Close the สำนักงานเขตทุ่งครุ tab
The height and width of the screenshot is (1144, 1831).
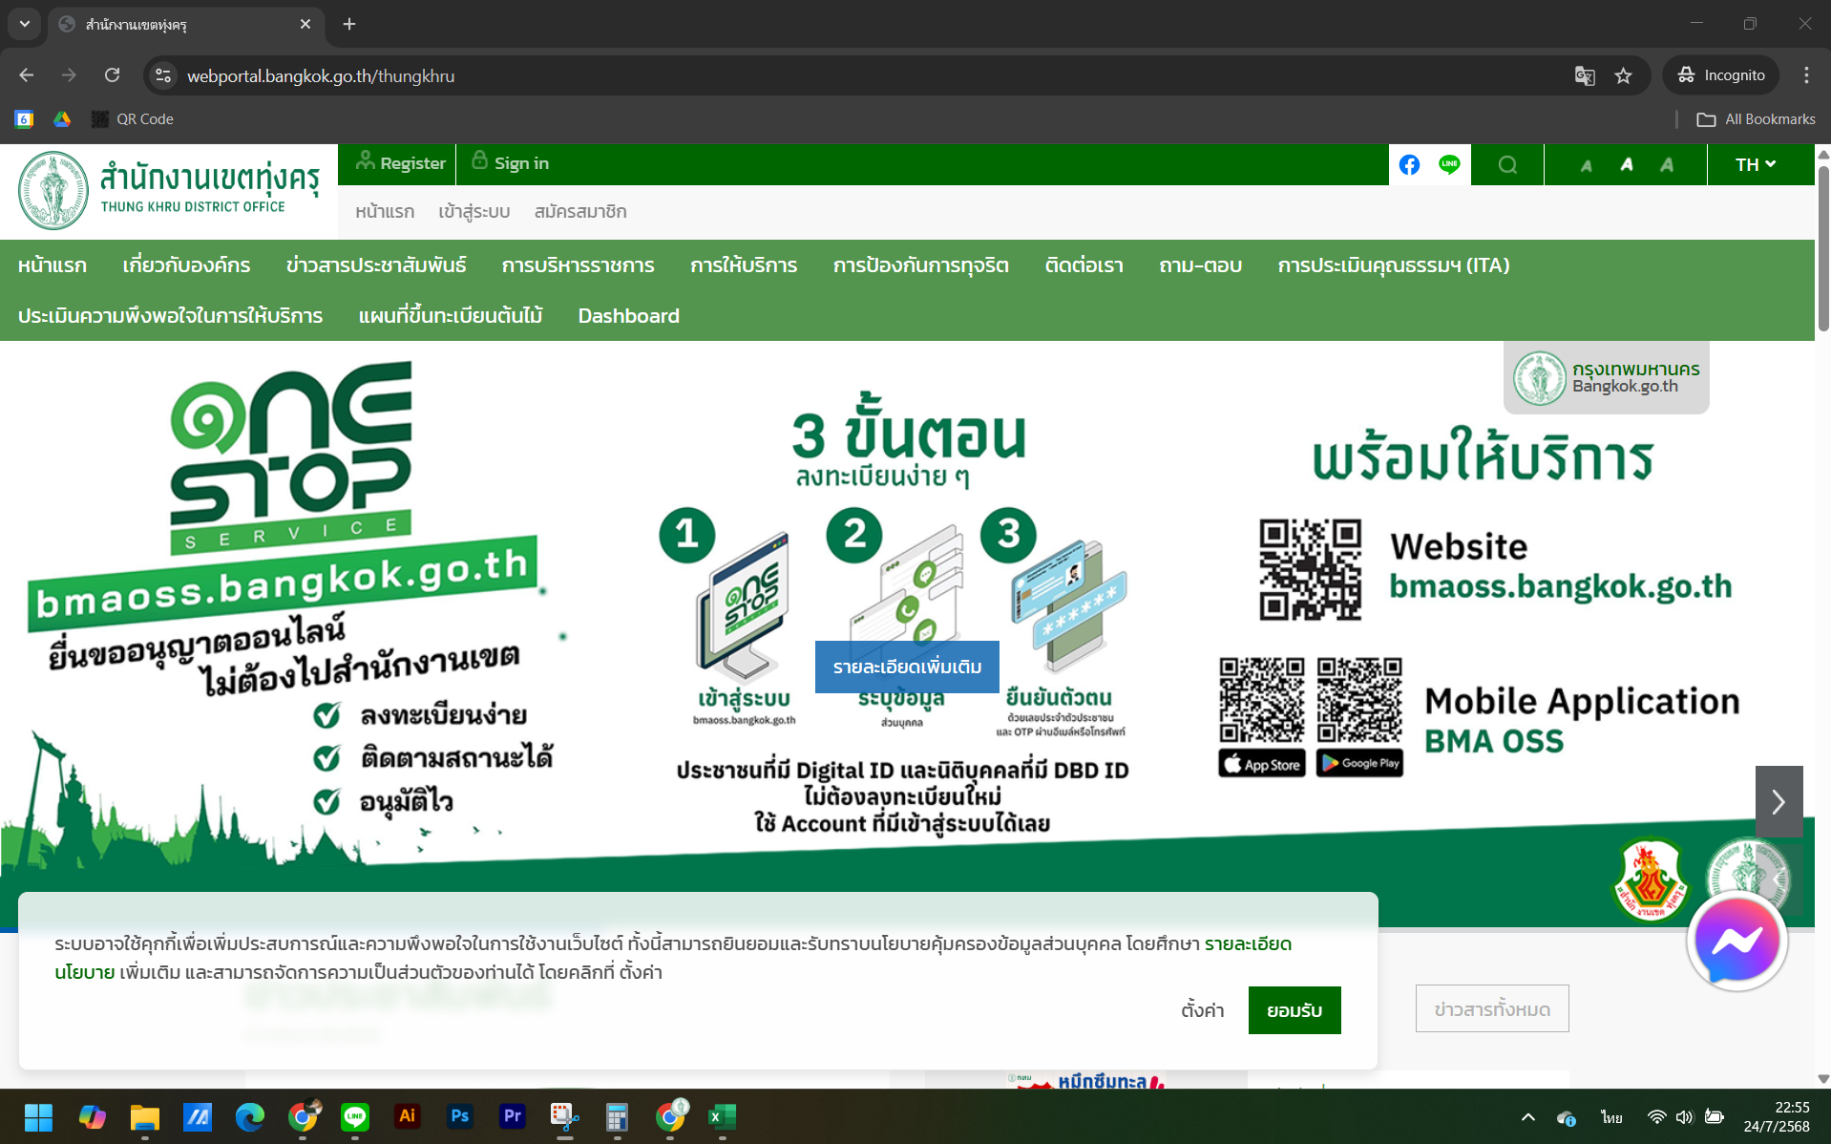click(305, 24)
